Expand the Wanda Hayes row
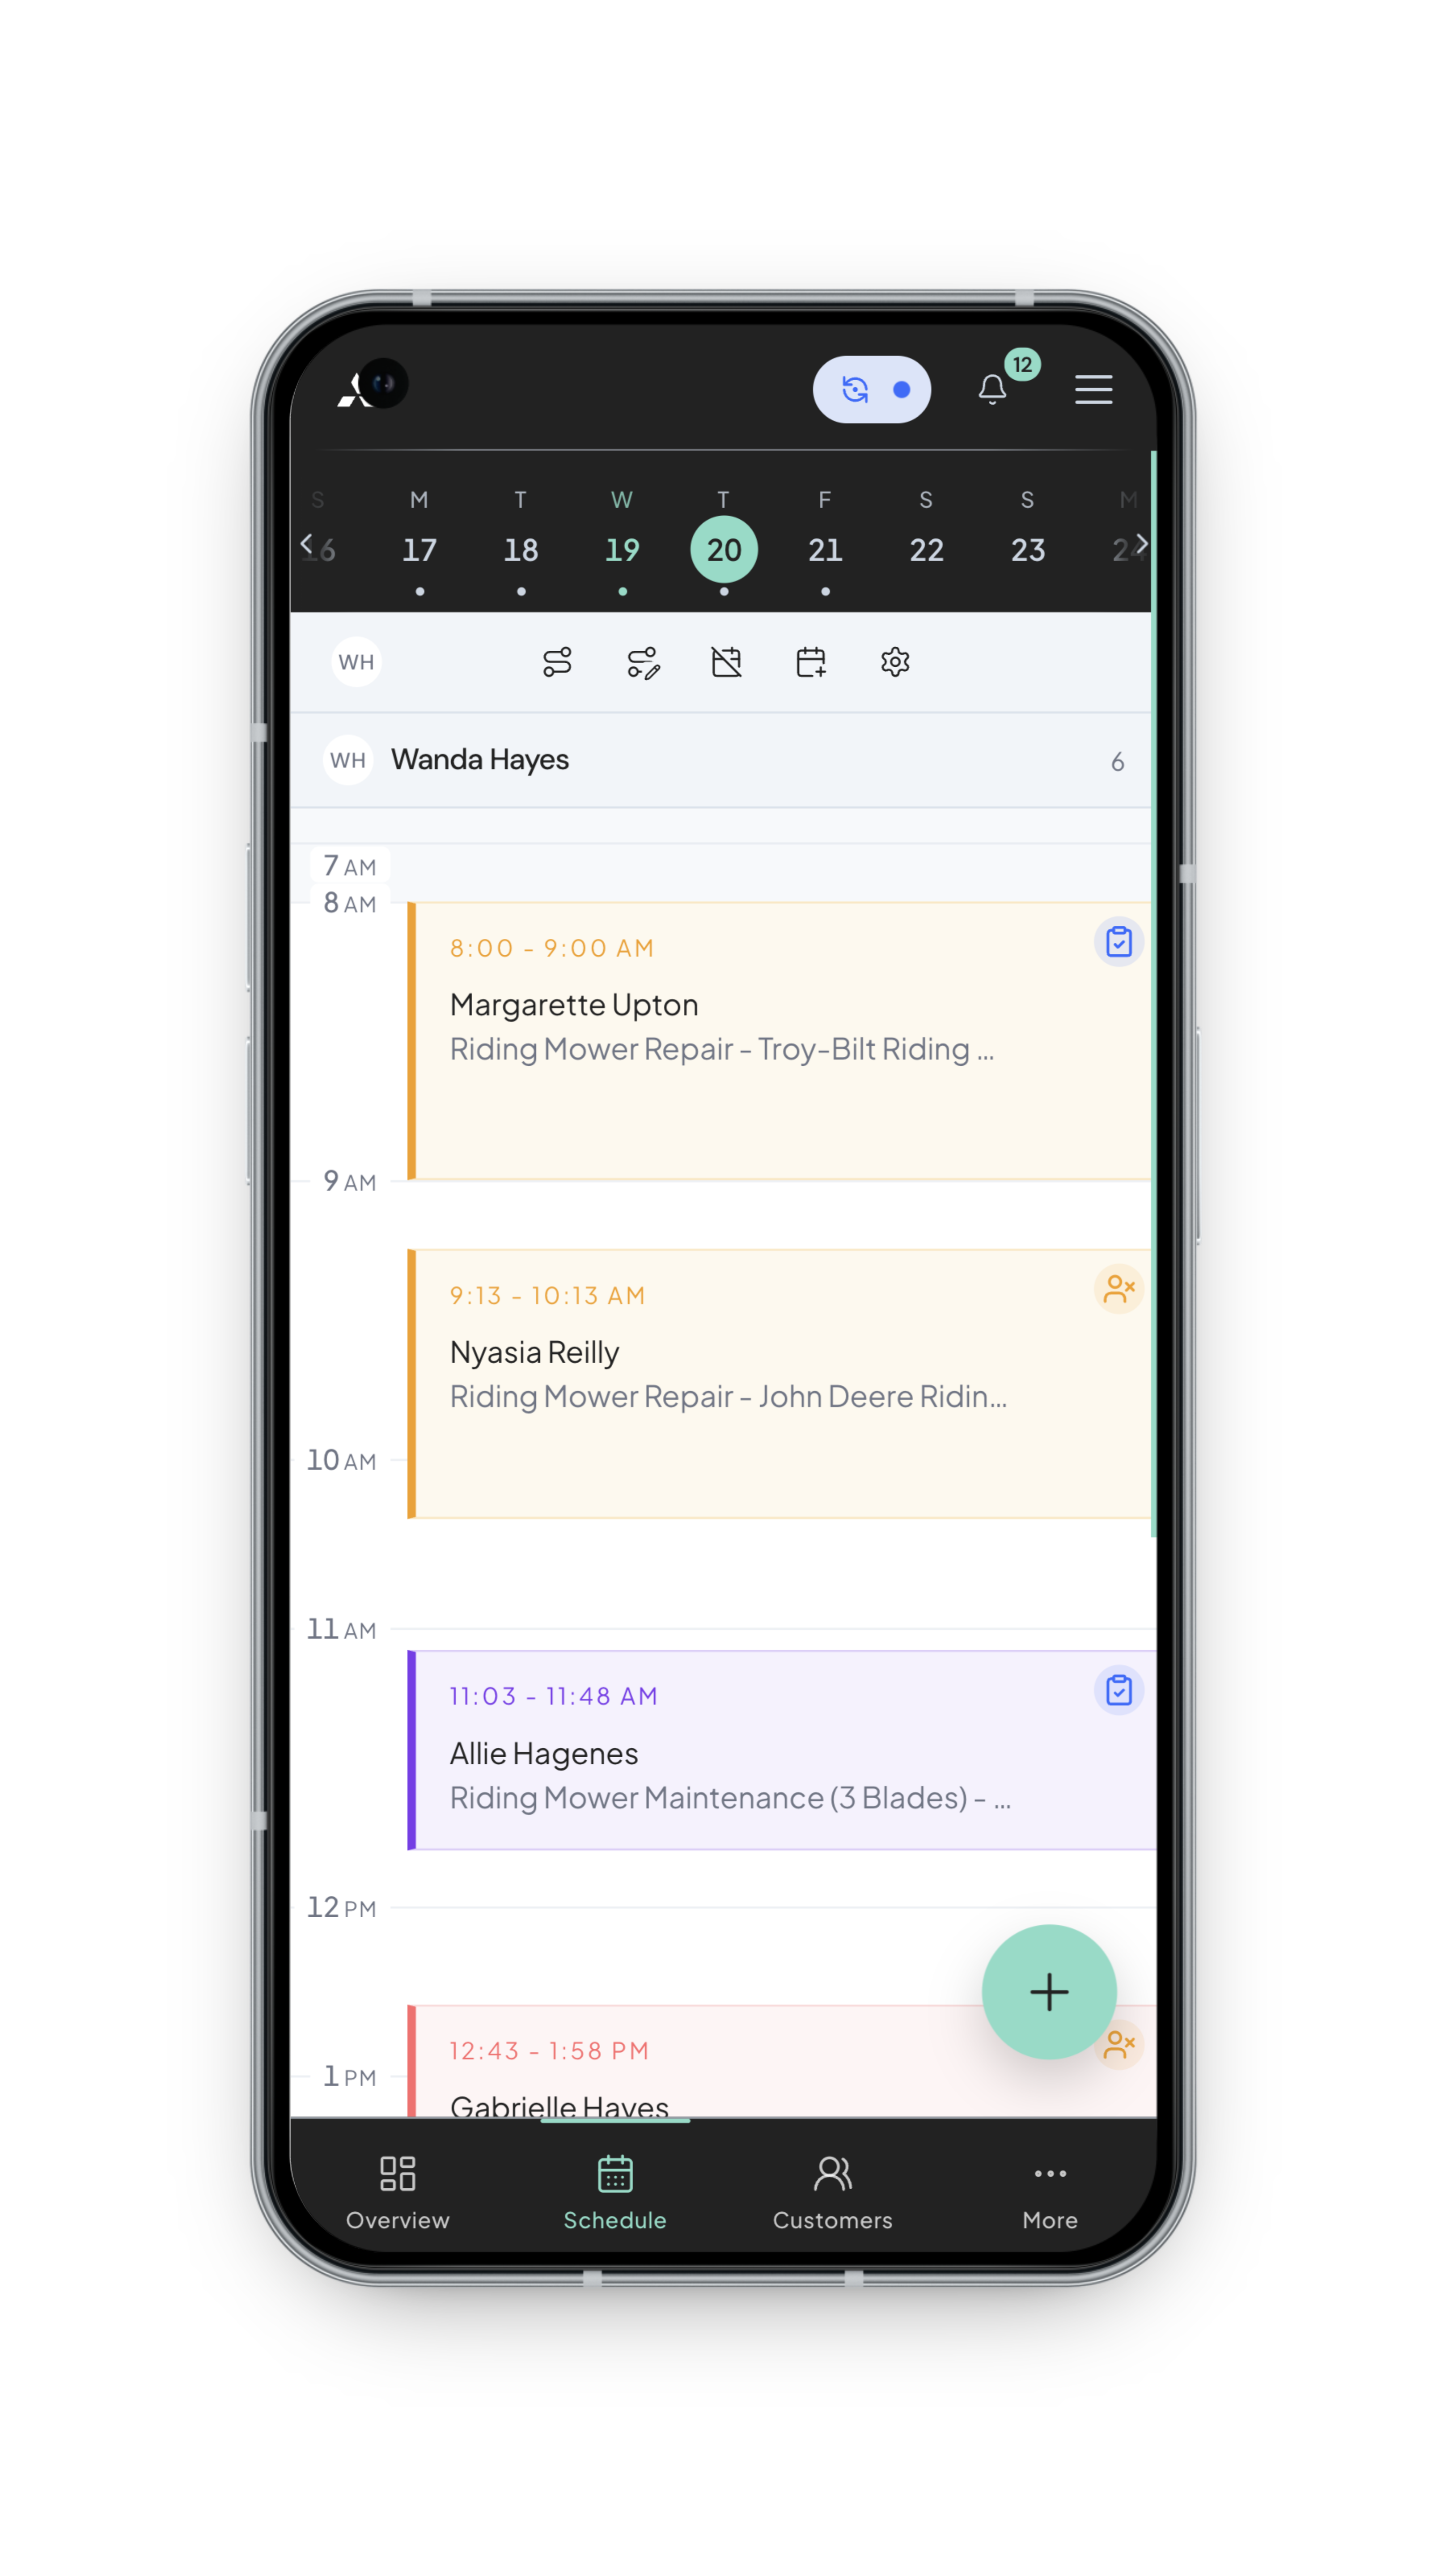Screen dimensions: 1449x2576 [721, 760]
